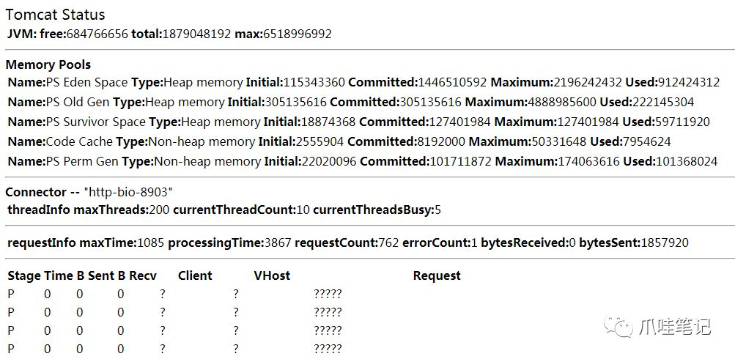Click the maxThreads value 200
The width and height of the screenshot is (735, 359).
pos(159,210)
